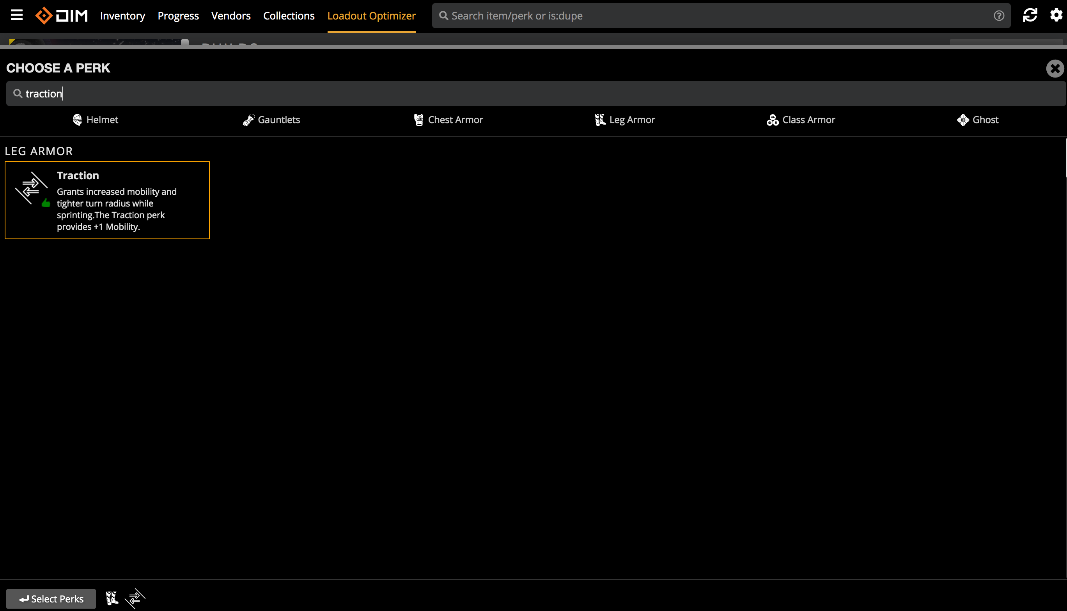Click the Traction perk icon near Select Perks

click(x=135, y=599)
